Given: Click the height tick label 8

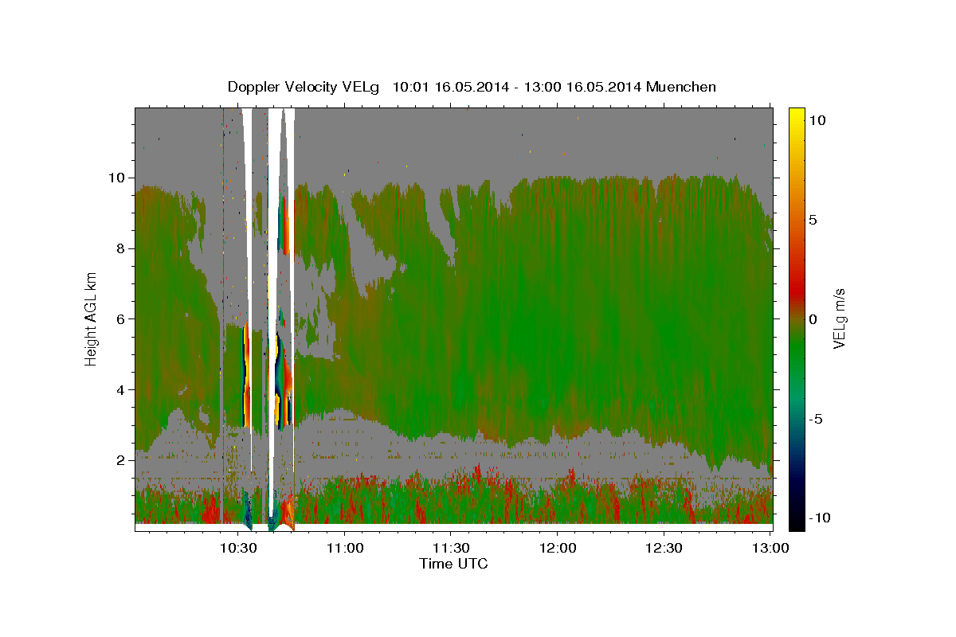Looking at the screenshot, I should (119, 248).
